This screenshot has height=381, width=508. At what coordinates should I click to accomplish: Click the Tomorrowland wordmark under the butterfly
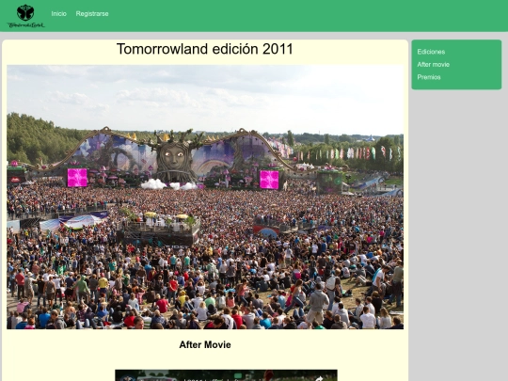click(x=26, y=25)
